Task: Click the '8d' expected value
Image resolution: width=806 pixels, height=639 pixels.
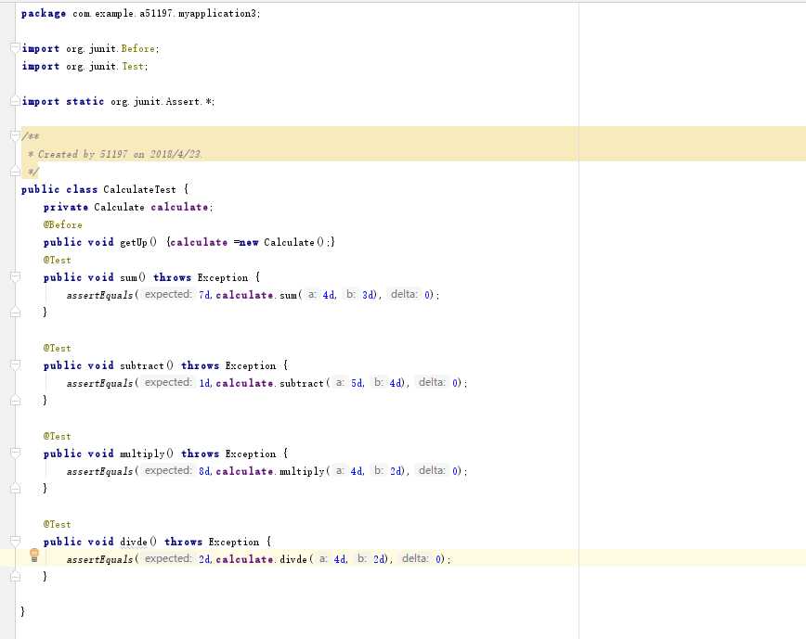Action: [x=204, y=471]
